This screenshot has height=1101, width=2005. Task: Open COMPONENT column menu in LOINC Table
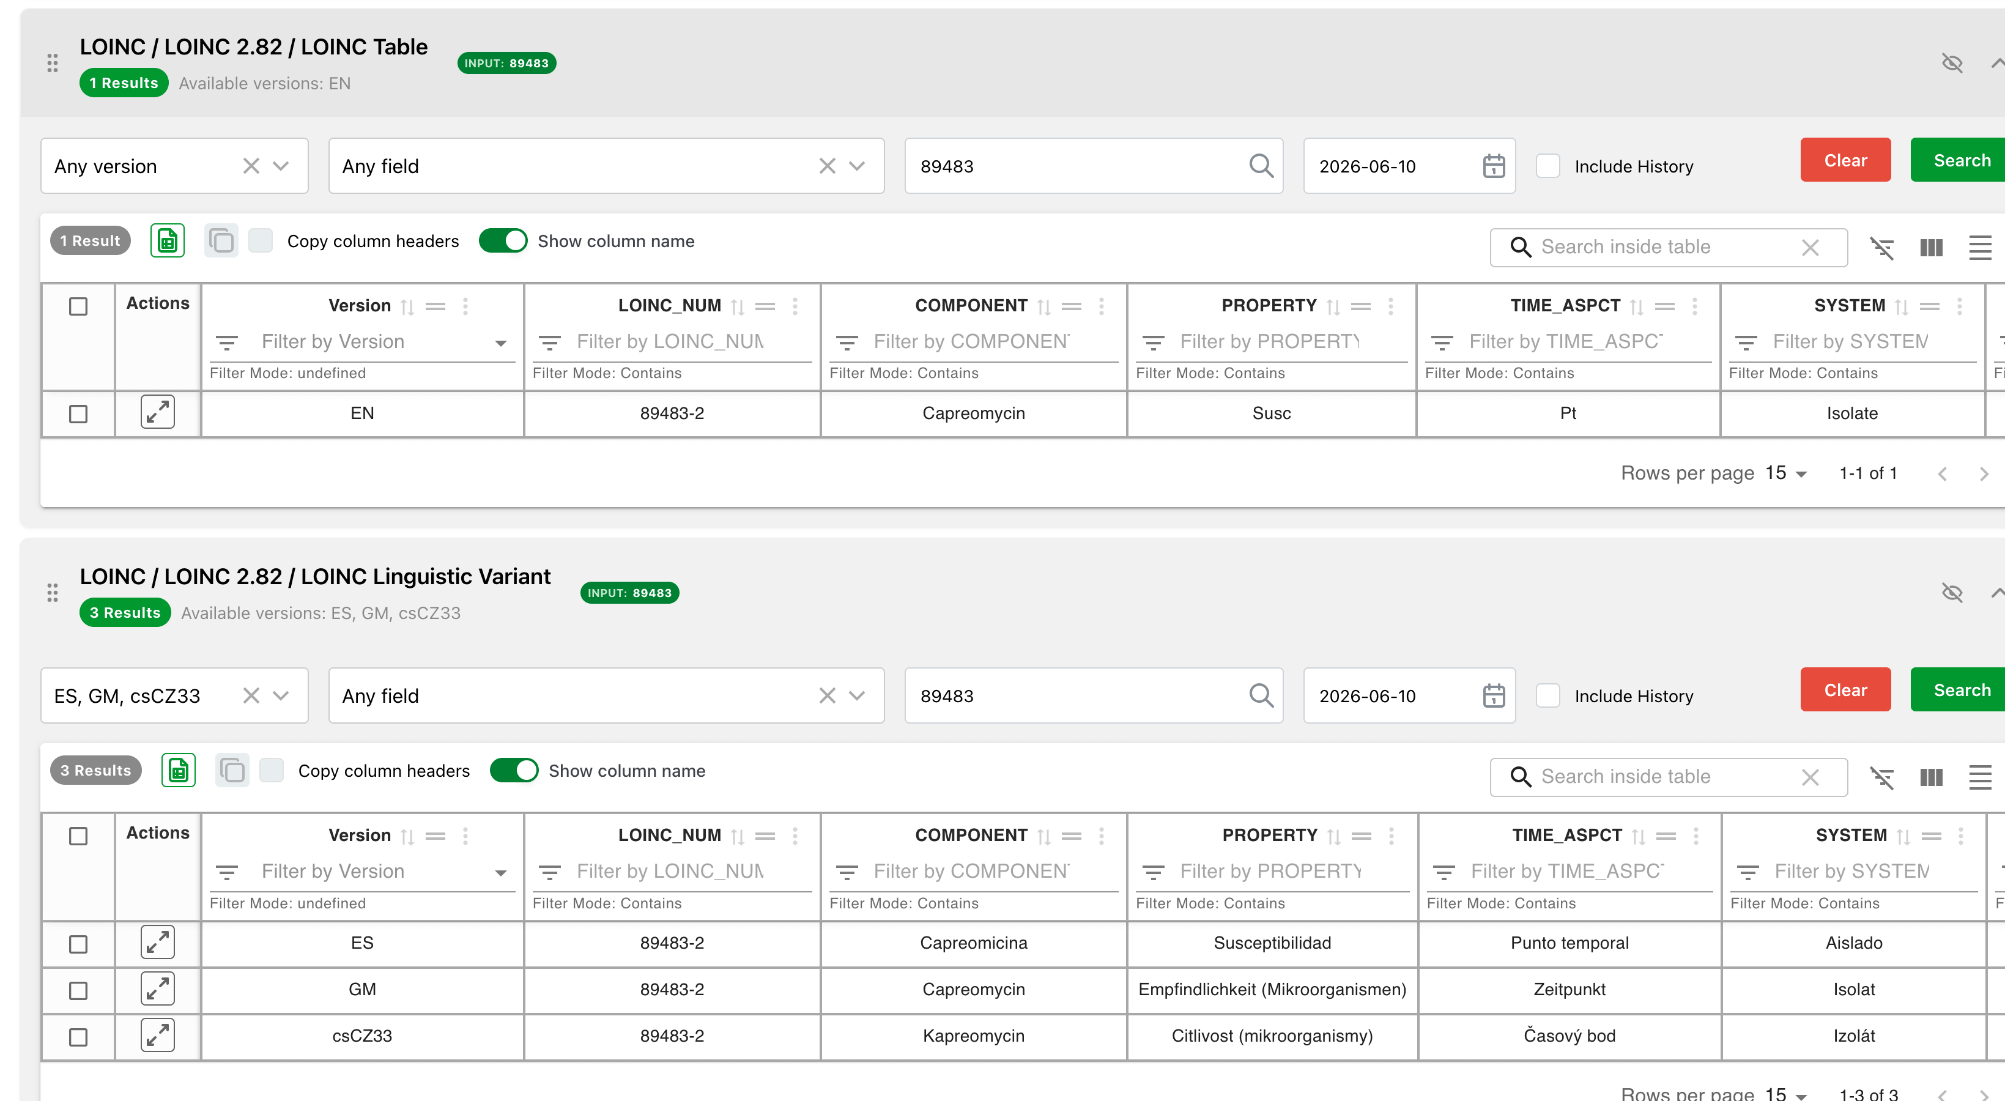tap(1102, 306)
